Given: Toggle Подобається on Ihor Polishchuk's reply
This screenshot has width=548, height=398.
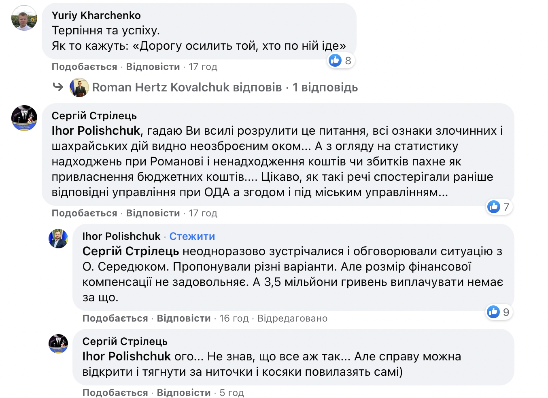Looking at the screenshot, I should coord(115,318).
